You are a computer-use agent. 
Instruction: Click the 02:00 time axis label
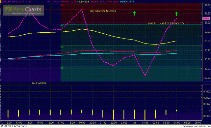(156, 123)
